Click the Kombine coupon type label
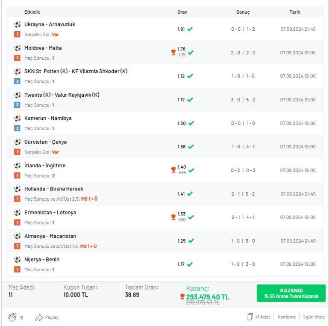Viewport: 329px width, 326px height. (286, 317)
